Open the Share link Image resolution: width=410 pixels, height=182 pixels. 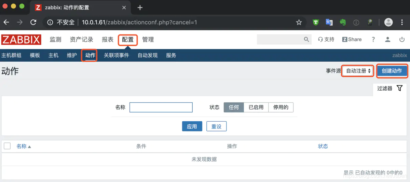click(352, 40)
